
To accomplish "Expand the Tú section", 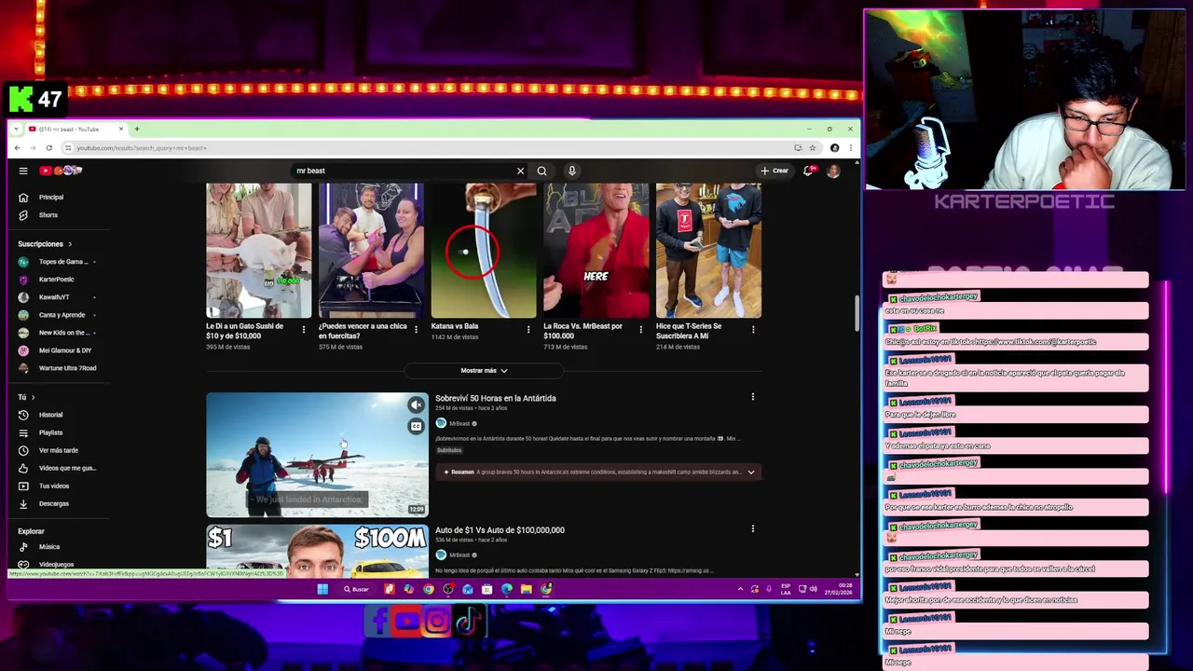I will pyautogui.click(x=26, y=397).
